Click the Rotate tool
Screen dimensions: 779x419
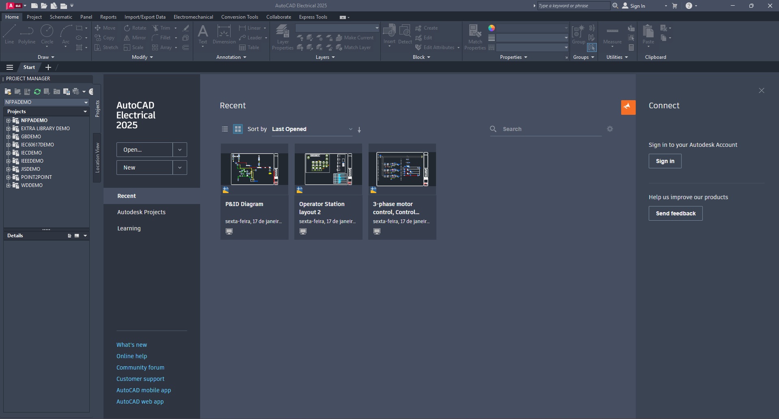[x=135, y=28]
